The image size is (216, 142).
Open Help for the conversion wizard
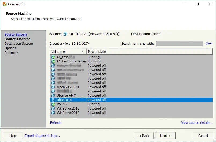[13, 136]
